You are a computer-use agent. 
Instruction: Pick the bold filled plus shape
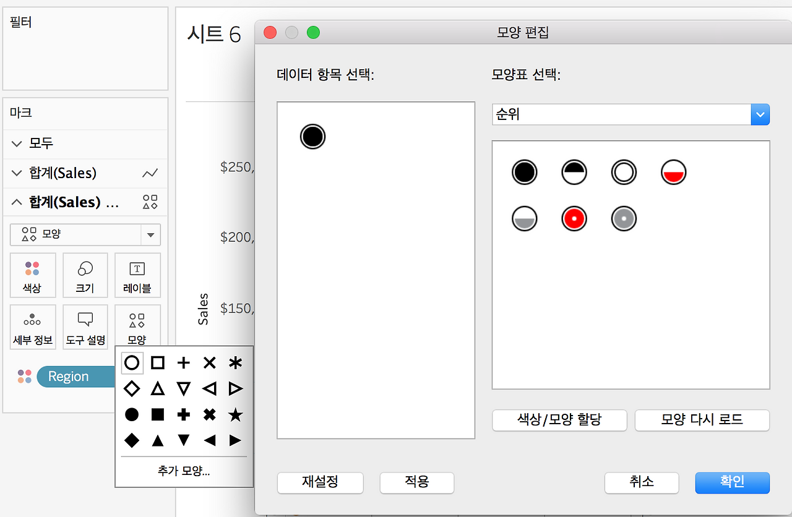(x=184, y=414)
